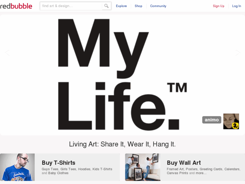Open the redbubble logo home link
Viewport: 245px width, 184px height.
16,6
